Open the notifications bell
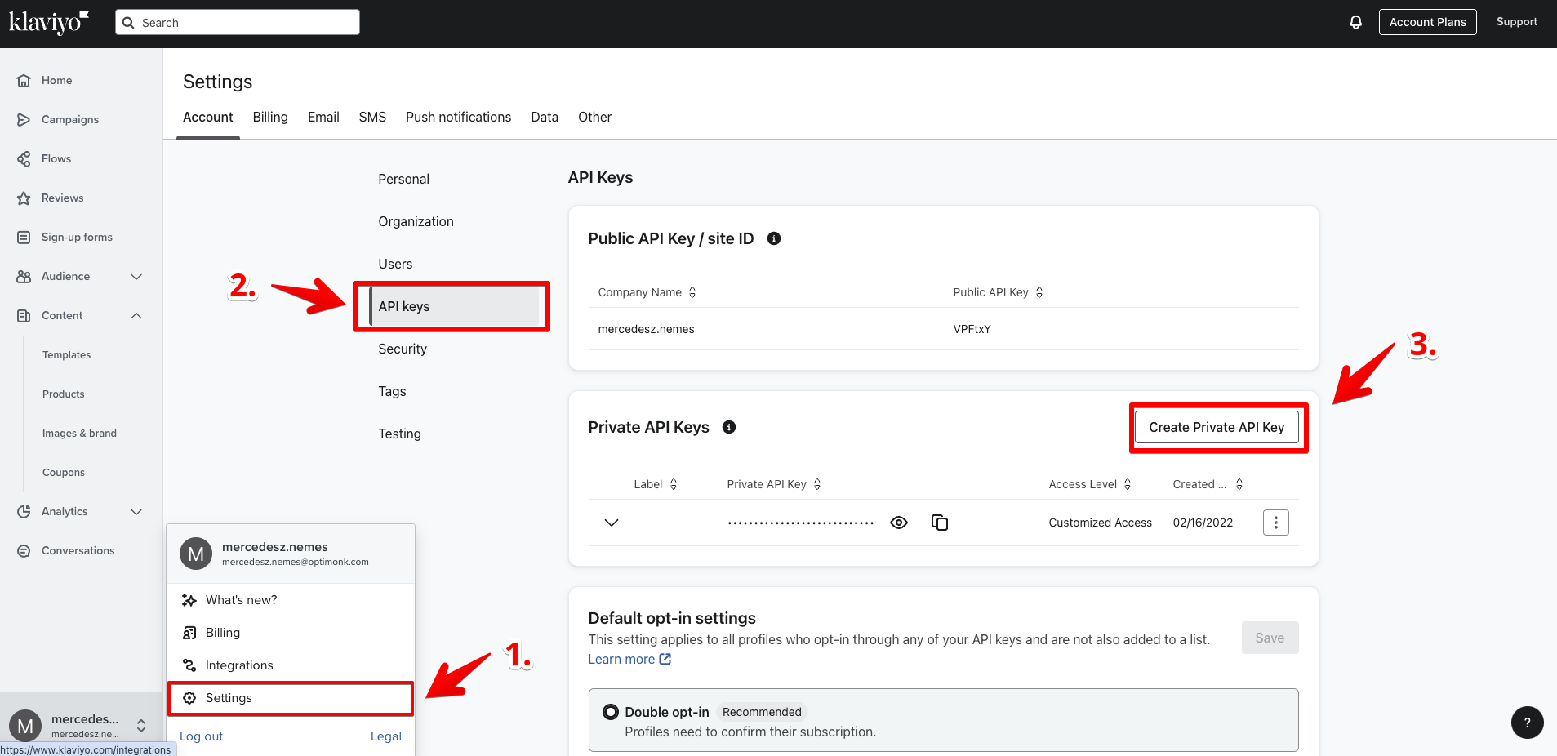The width and height of the screenshot is (1557, 756). [x=1355, y=22]
